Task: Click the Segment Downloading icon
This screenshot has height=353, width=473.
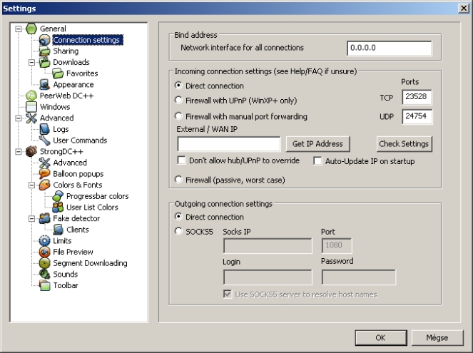Action: tap(45, 263)
